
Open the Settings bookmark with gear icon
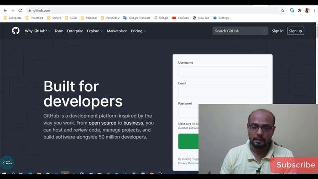click(221, 18)
